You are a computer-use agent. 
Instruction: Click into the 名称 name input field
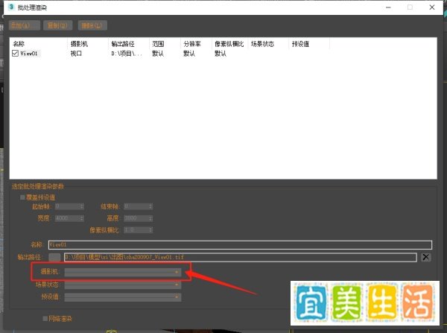pyautogui.click(x=240, y=244)
